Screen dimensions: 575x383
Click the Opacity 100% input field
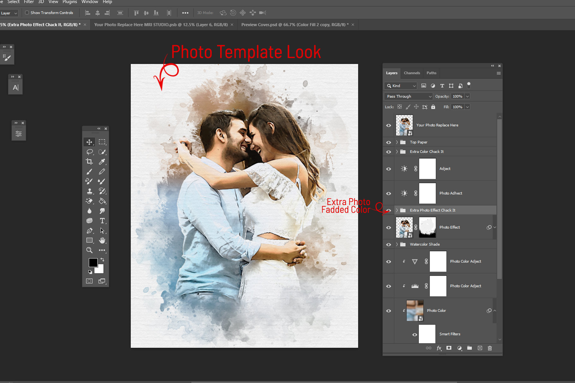pos(457,96)
